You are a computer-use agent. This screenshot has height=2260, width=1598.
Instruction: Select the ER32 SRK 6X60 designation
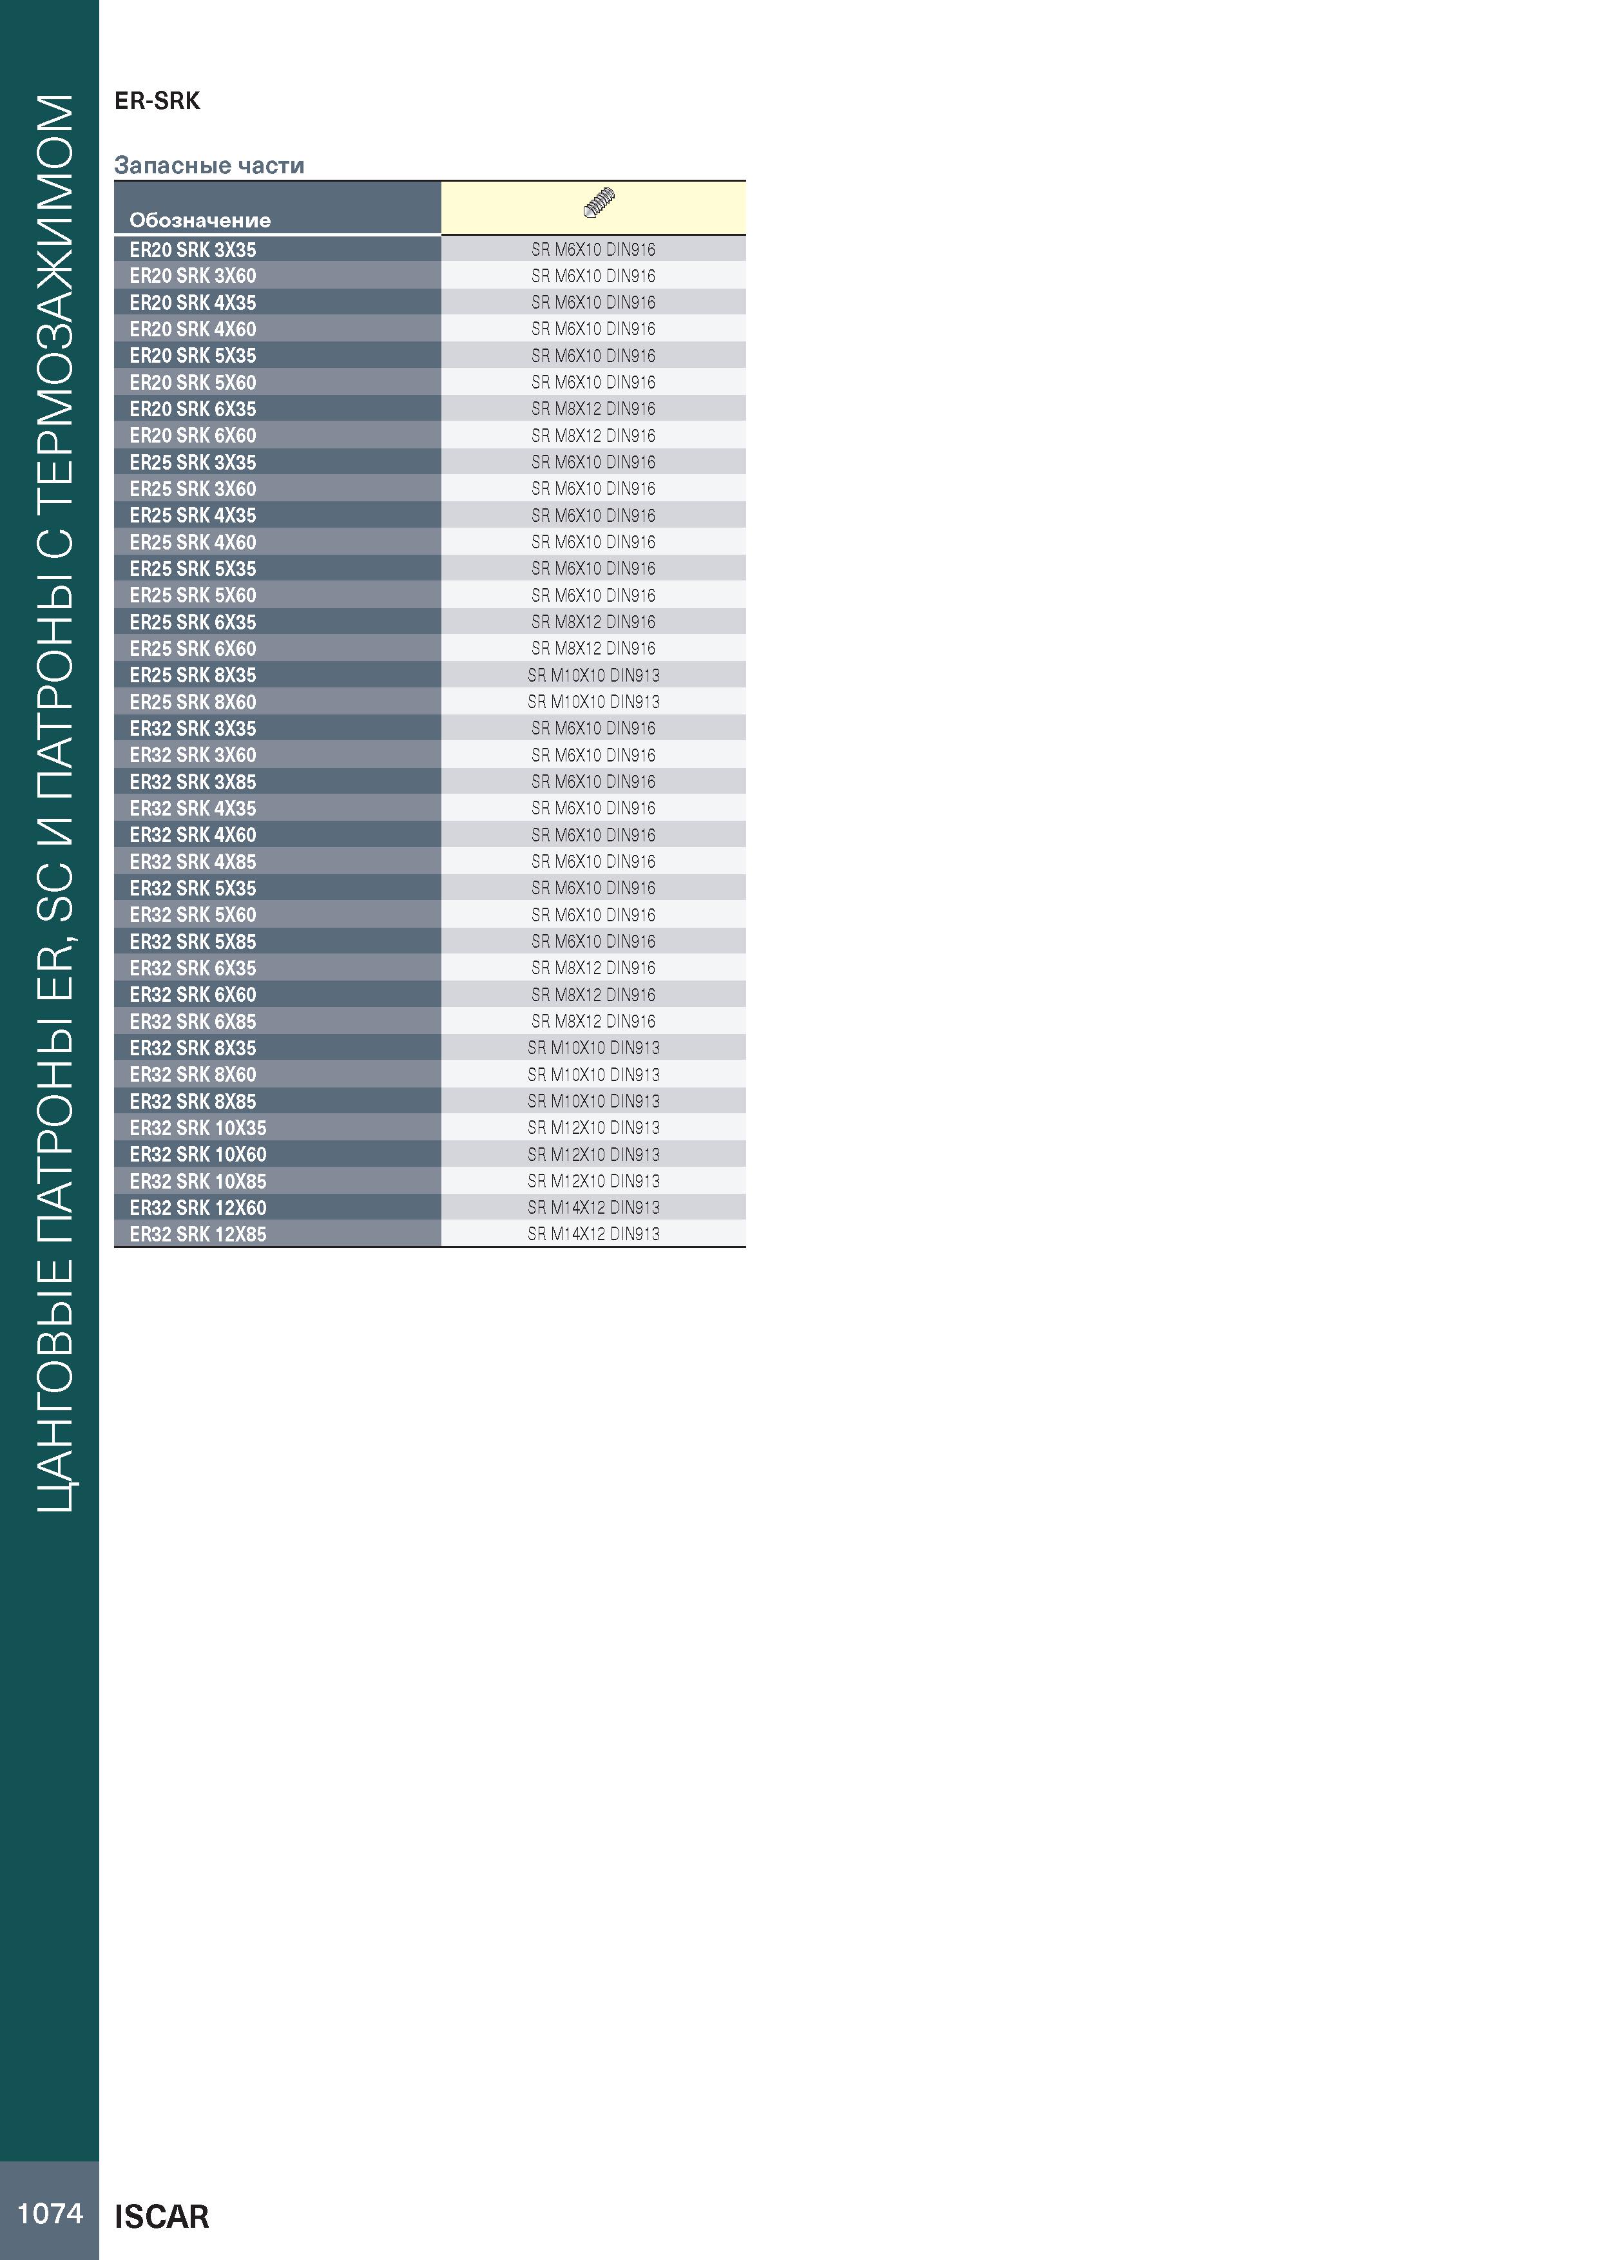193,995
